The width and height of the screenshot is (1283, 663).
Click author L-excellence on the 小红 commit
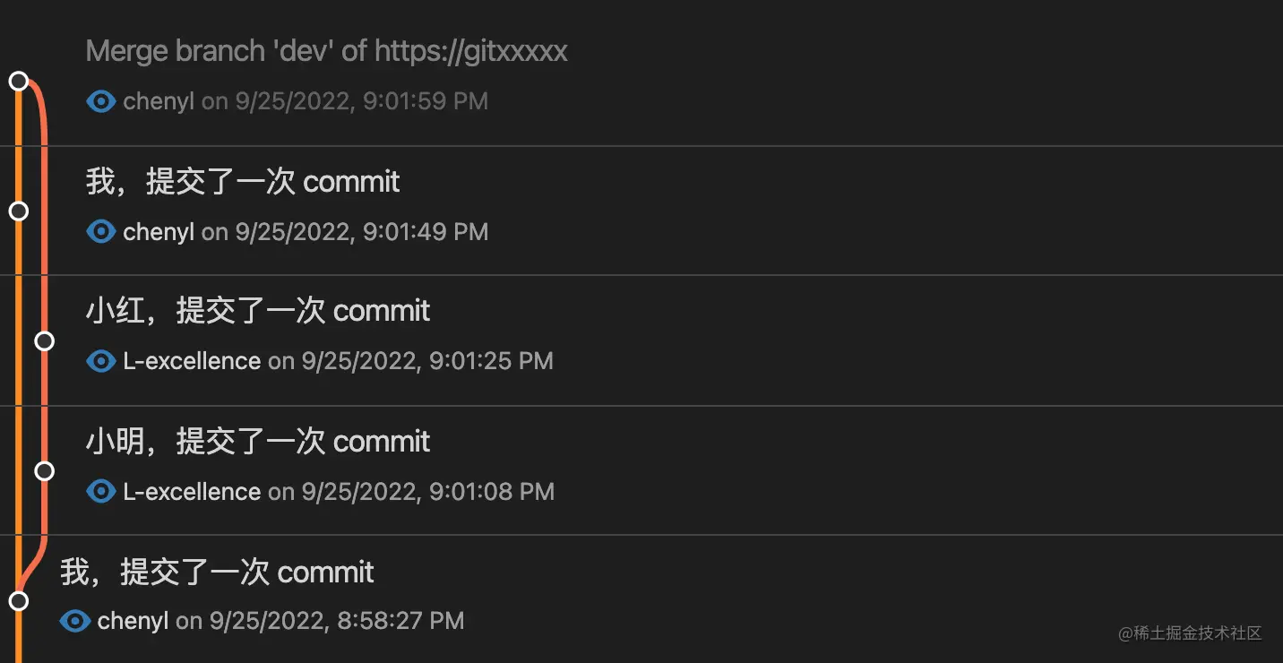[x=192, y=361]
